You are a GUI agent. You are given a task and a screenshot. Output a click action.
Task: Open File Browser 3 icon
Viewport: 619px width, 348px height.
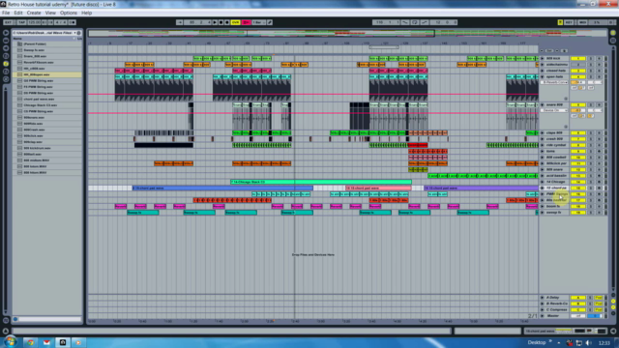(6, 71)
